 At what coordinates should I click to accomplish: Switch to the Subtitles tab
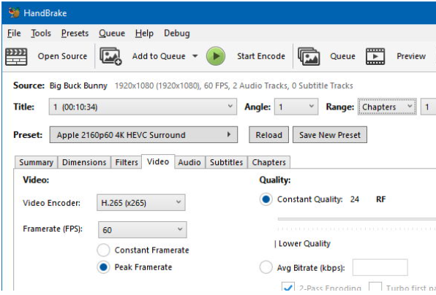[x=226, y=162]
